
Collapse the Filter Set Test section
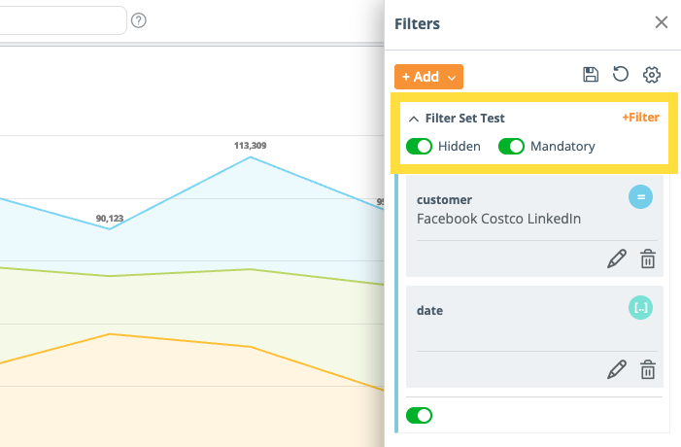point(414,119)
